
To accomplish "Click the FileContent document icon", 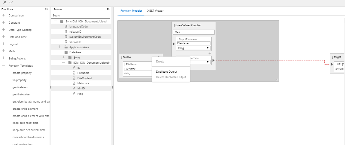I will pos(74,78).
